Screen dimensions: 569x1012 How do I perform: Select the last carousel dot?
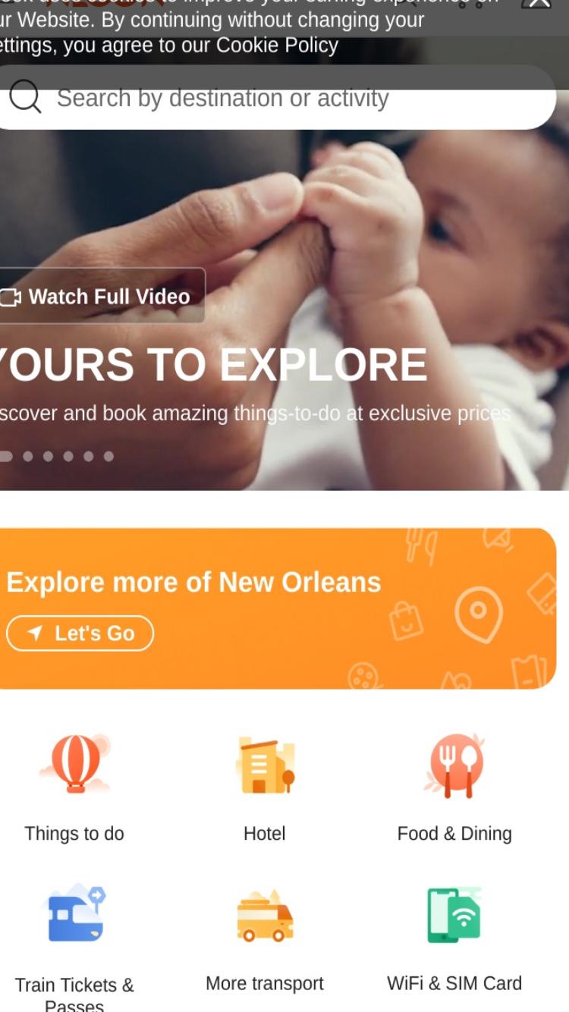(x=108, y=456)
